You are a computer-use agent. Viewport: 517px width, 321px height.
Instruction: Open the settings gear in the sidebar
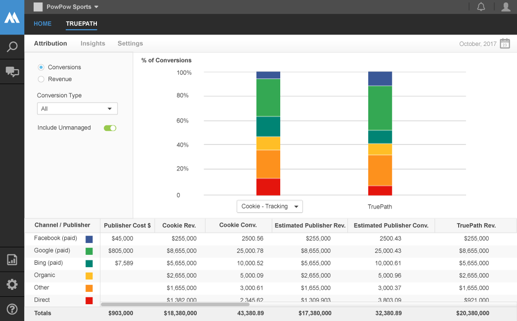pos(12,285)
